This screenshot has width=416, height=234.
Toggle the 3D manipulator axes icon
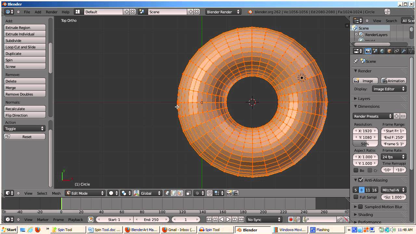point(136,193)
